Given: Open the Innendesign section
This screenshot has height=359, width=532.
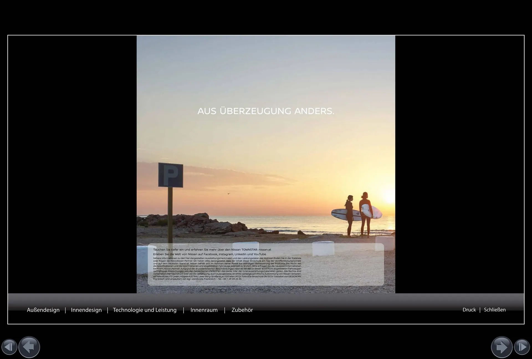Looking at the screenshot, I should (86, 310).
